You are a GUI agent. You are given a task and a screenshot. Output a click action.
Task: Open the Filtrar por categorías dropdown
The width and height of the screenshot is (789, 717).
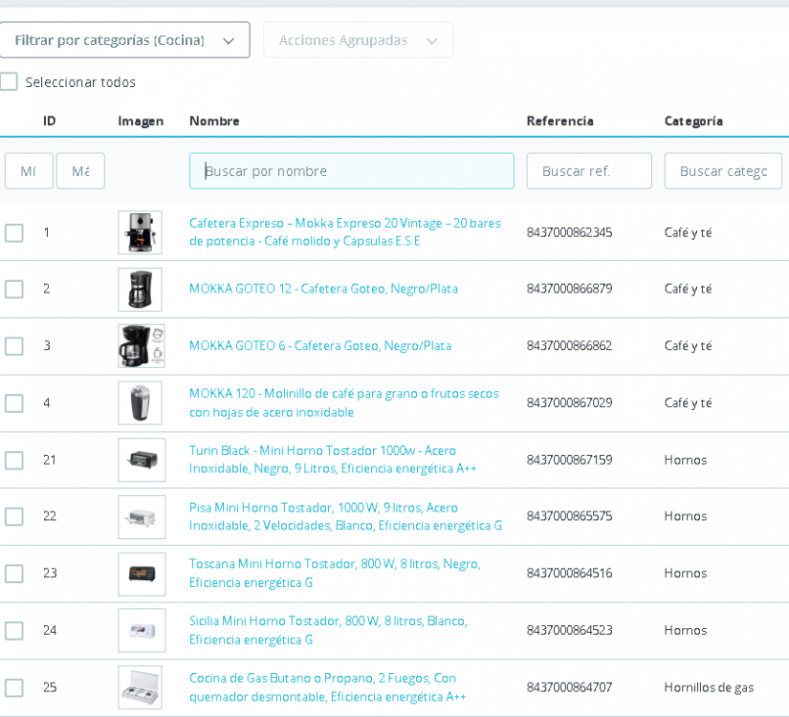click(124, 40)
